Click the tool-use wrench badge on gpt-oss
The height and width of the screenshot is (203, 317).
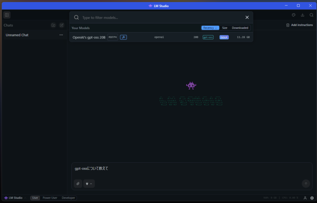click(123, 37)
